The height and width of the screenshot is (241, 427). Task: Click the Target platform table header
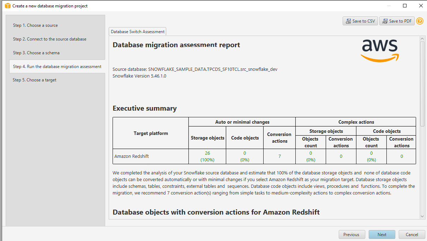151,133
